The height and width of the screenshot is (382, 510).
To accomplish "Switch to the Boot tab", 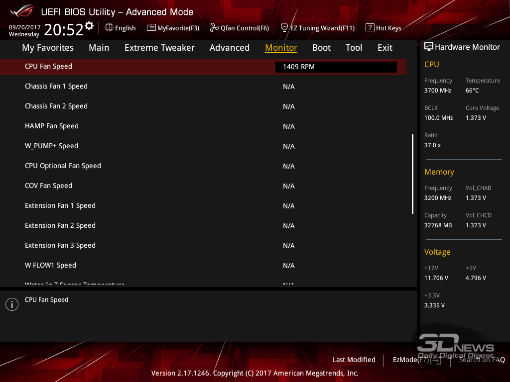I will (x=321, y=48).
